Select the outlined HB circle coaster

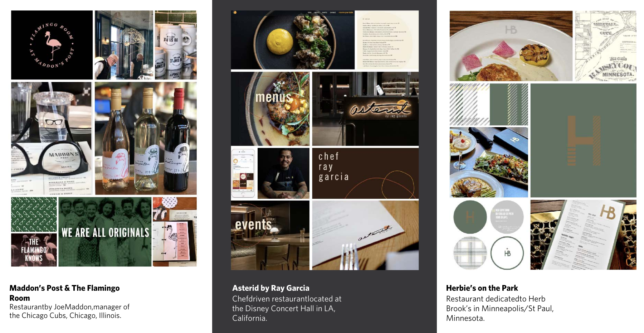(507, 253)
